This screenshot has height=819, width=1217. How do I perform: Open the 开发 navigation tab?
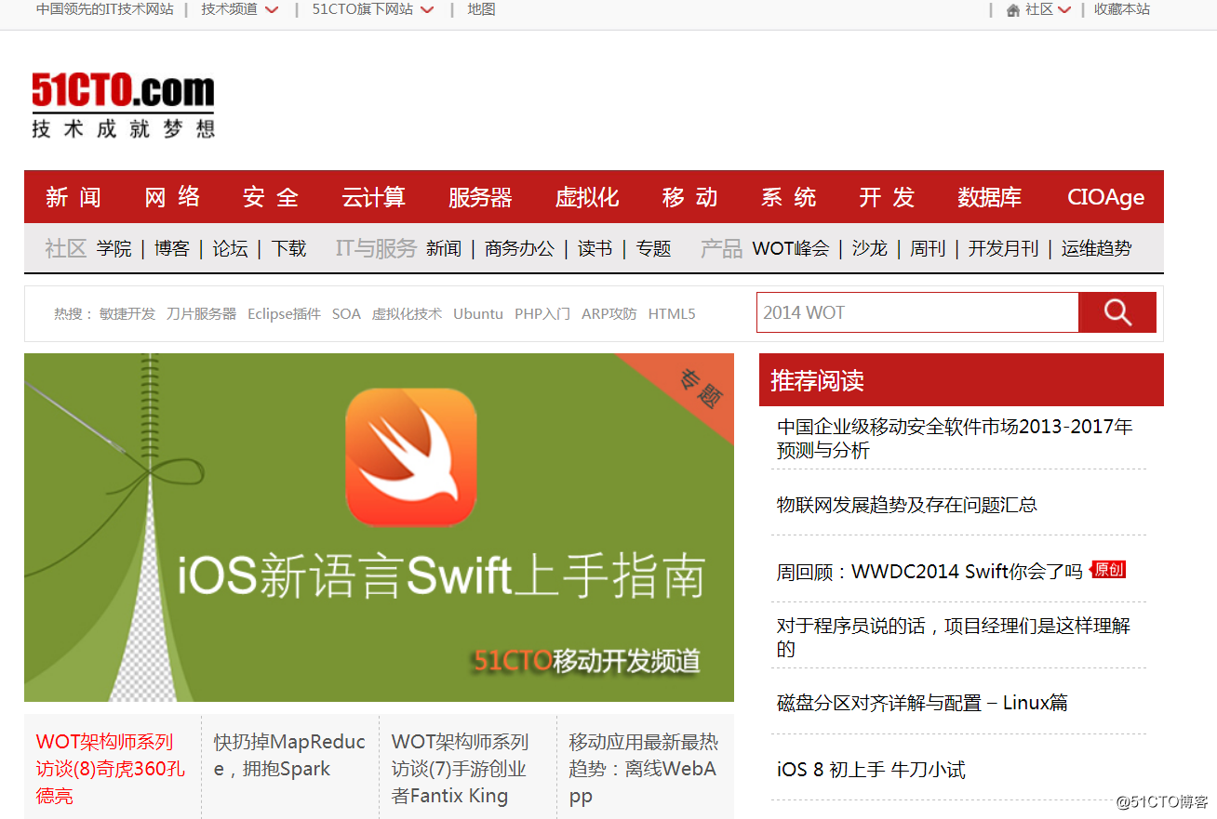coord(887,197)
